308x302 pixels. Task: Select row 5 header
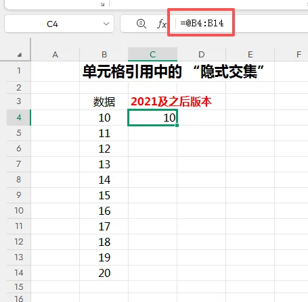[x=19, y=133]
